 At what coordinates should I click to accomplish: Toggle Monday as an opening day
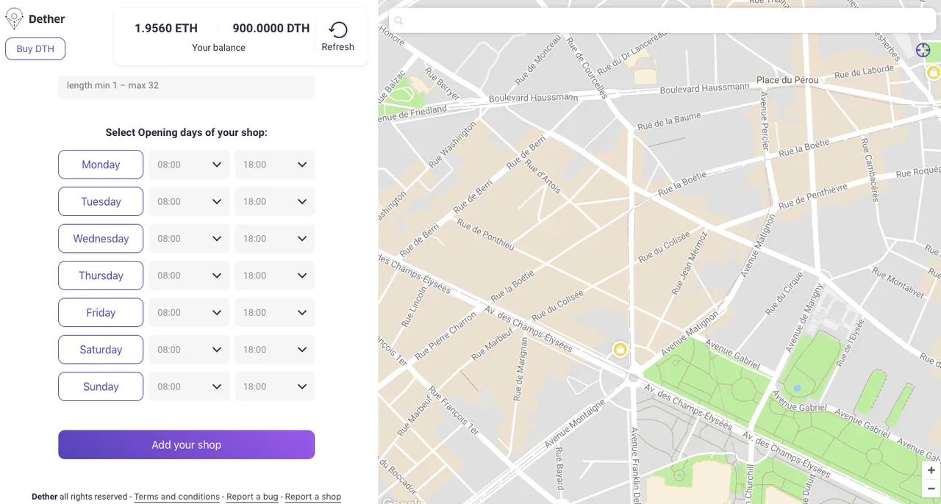[x=101, y=165]
